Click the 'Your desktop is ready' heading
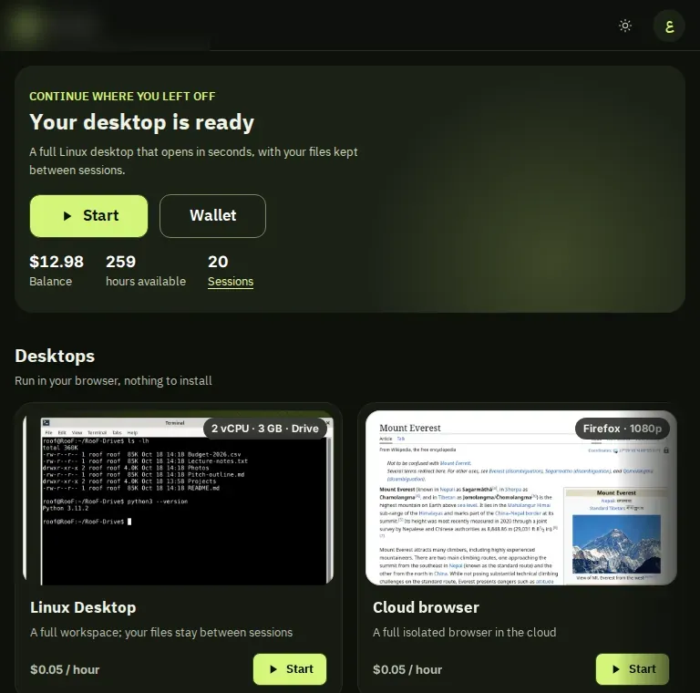Screen dimensions: 700x693 click(141, 122)
